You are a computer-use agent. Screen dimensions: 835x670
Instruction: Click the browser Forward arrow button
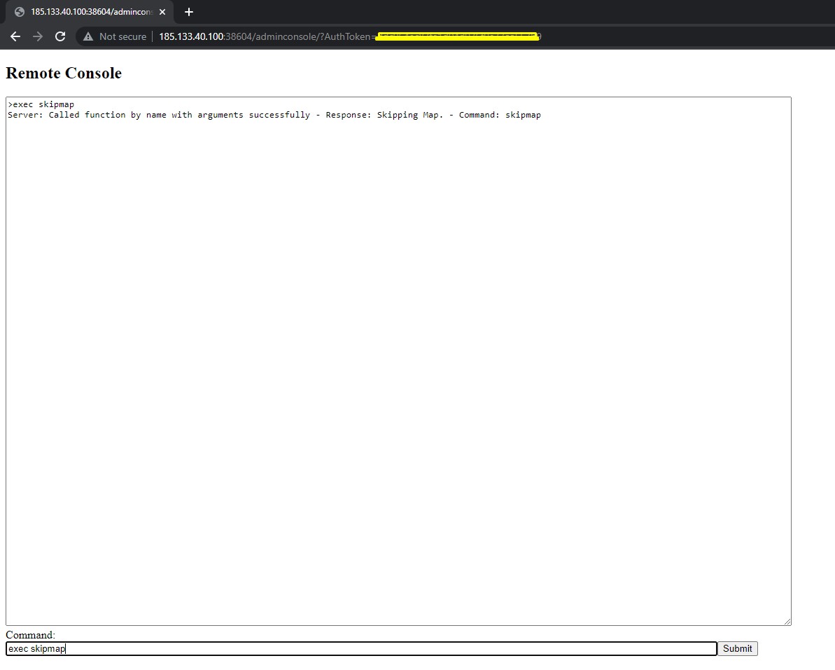coord(38,36)
